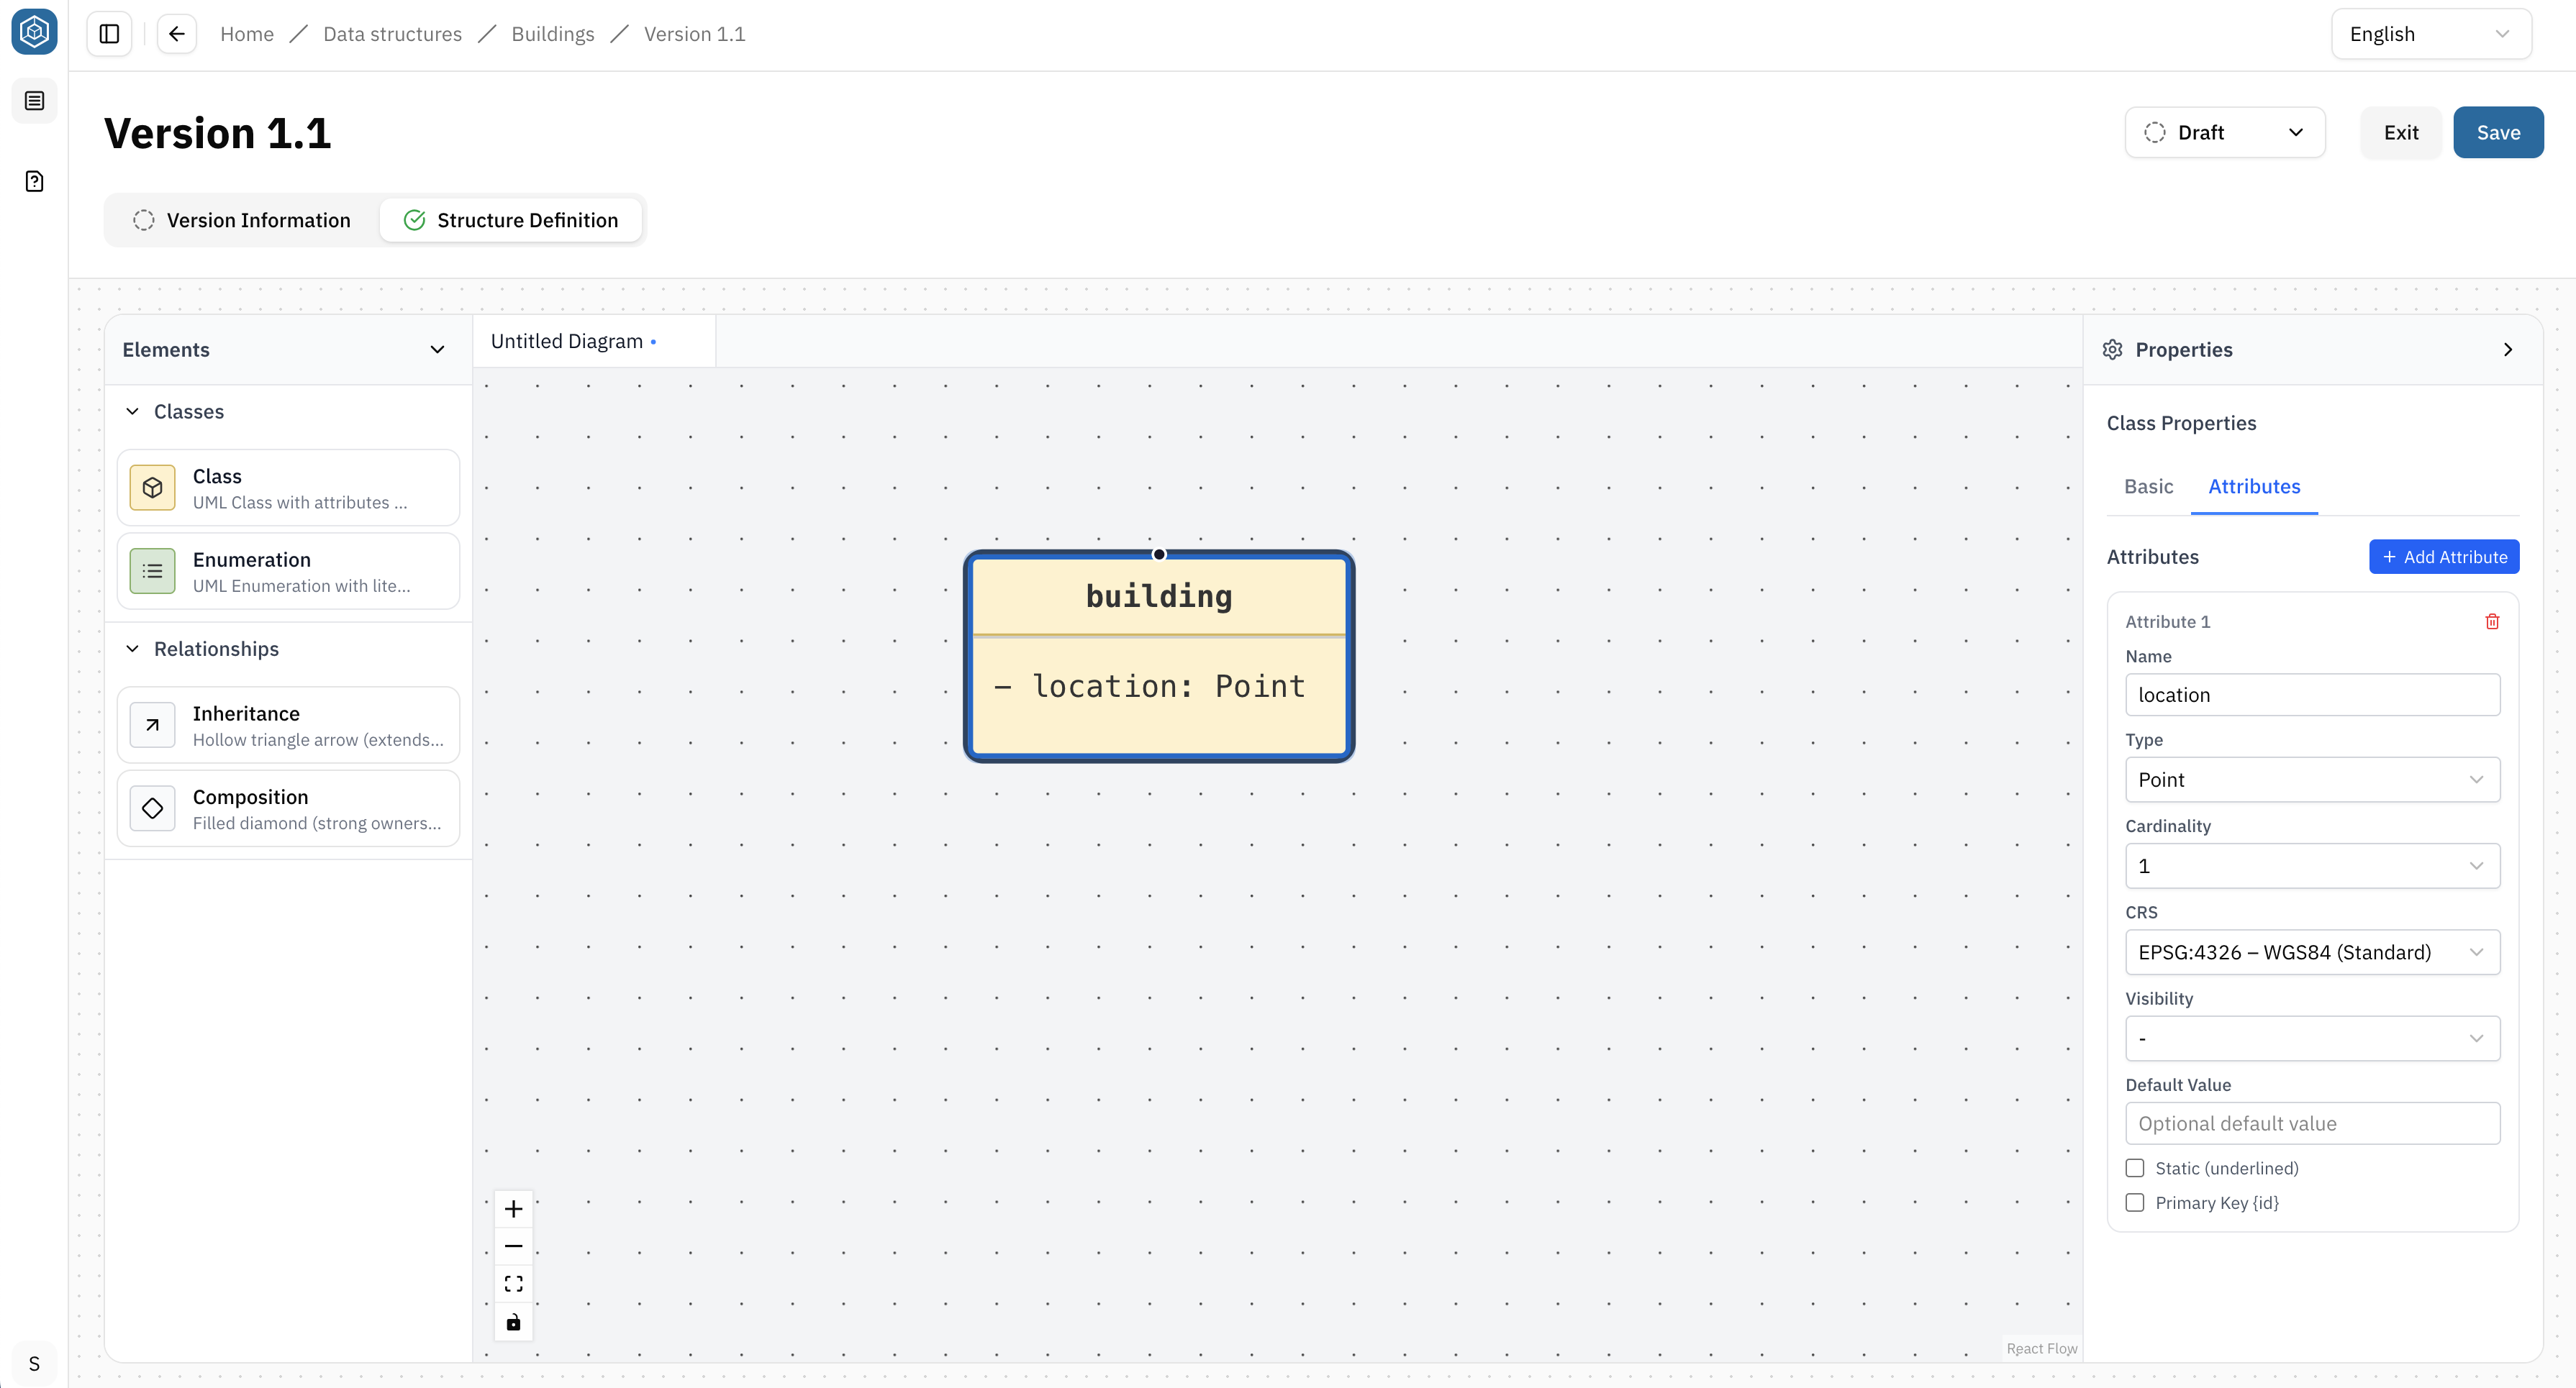This screenshot has width=2576, height=1388.
Task: Click the Class element card
Action: tap(288, 488)
